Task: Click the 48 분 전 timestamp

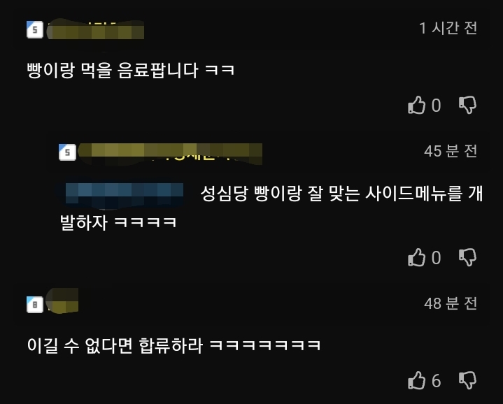Action: pyautogui.click(x=451, y=303)
